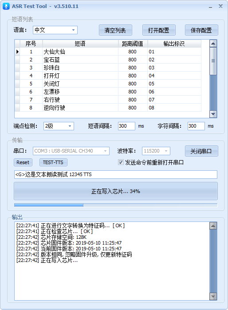The width and height of the screenshot is (228, 310).
Task: Click the TEST-TTS button
Action: [53, 162]
